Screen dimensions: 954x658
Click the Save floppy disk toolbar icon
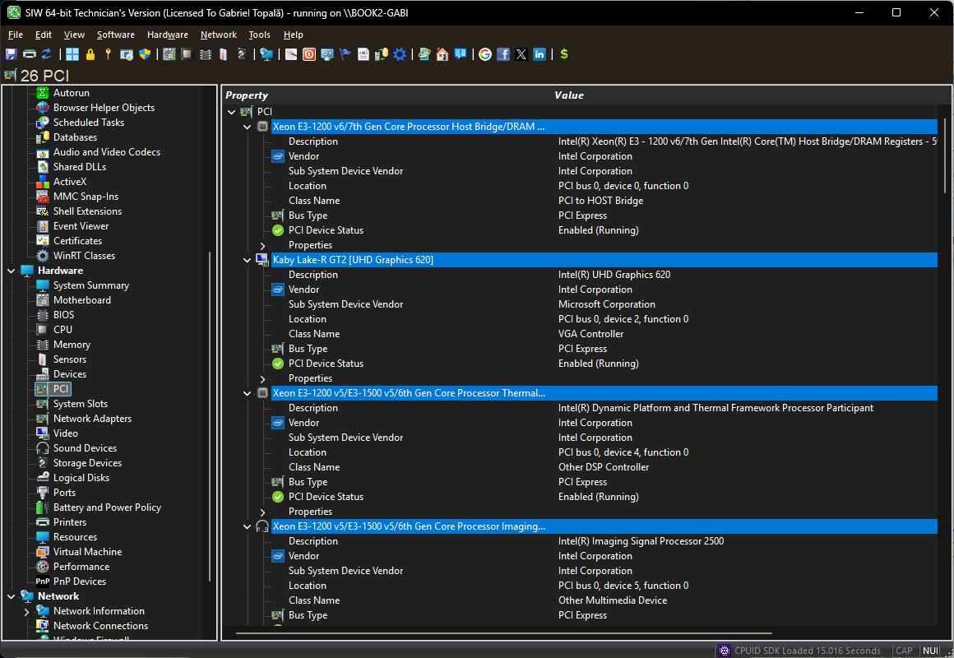[11, 54]
